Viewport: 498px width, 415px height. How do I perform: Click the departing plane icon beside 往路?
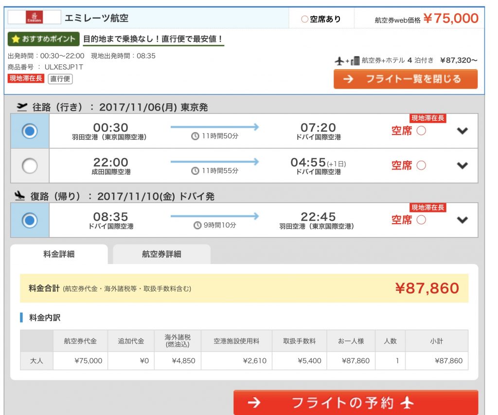click(x=21, y=107)
